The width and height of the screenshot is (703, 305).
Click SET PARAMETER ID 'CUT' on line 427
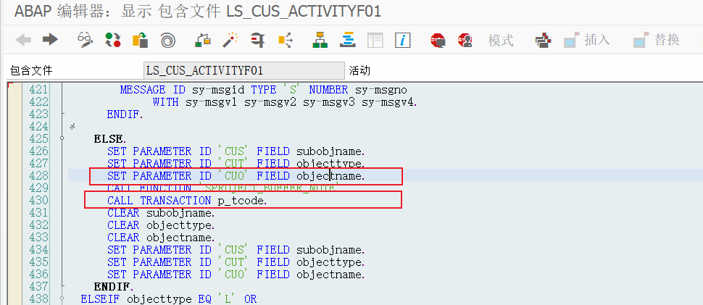pos(236,164)
